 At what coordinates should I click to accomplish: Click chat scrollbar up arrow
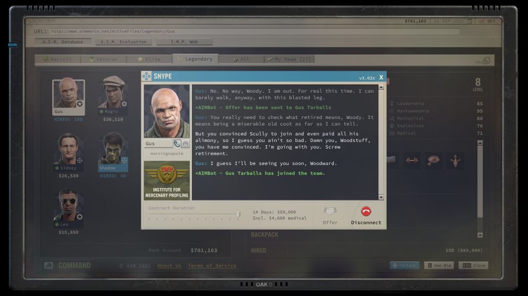[381, 88]
